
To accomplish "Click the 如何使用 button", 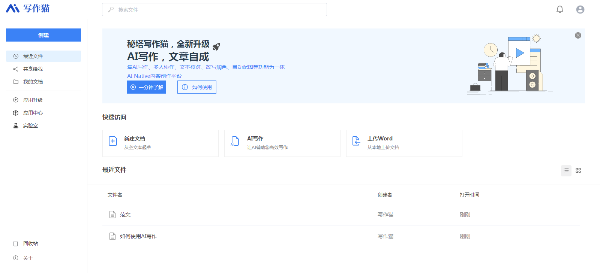I will coord(197,87).
